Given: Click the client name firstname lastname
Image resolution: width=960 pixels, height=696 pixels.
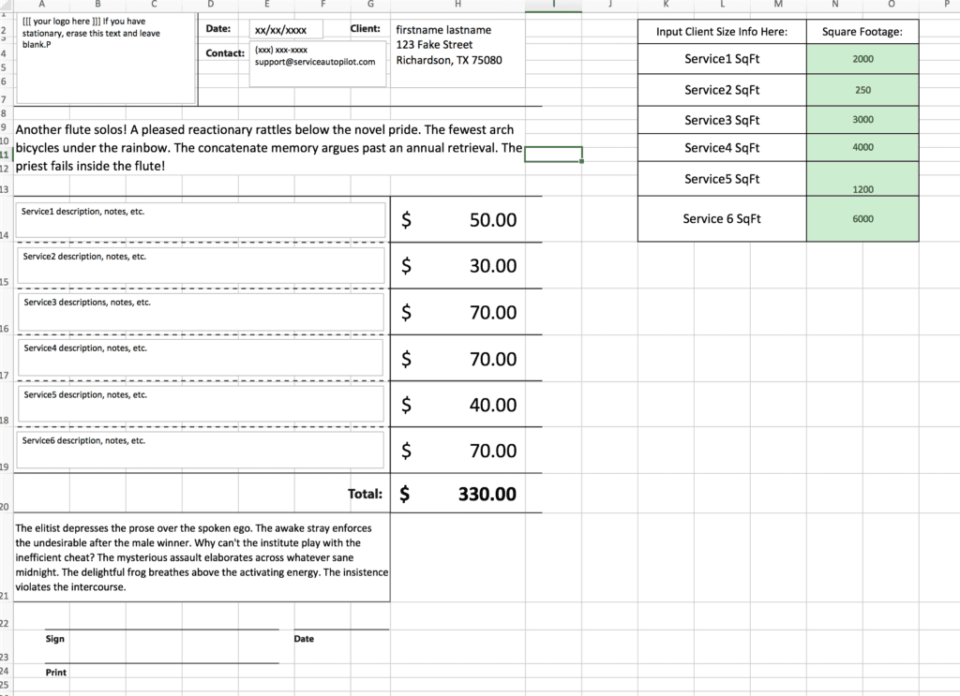Looking at the screenshot, I should (443, 30).
